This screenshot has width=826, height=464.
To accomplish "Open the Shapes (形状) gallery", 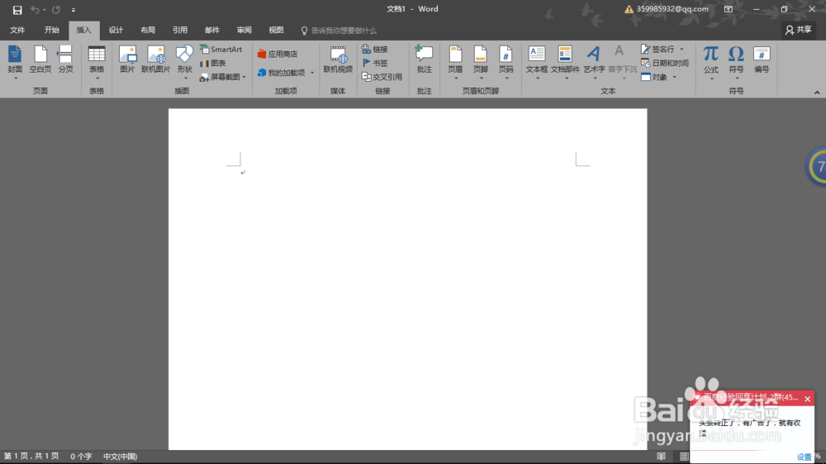I will [x=184, y=62].
